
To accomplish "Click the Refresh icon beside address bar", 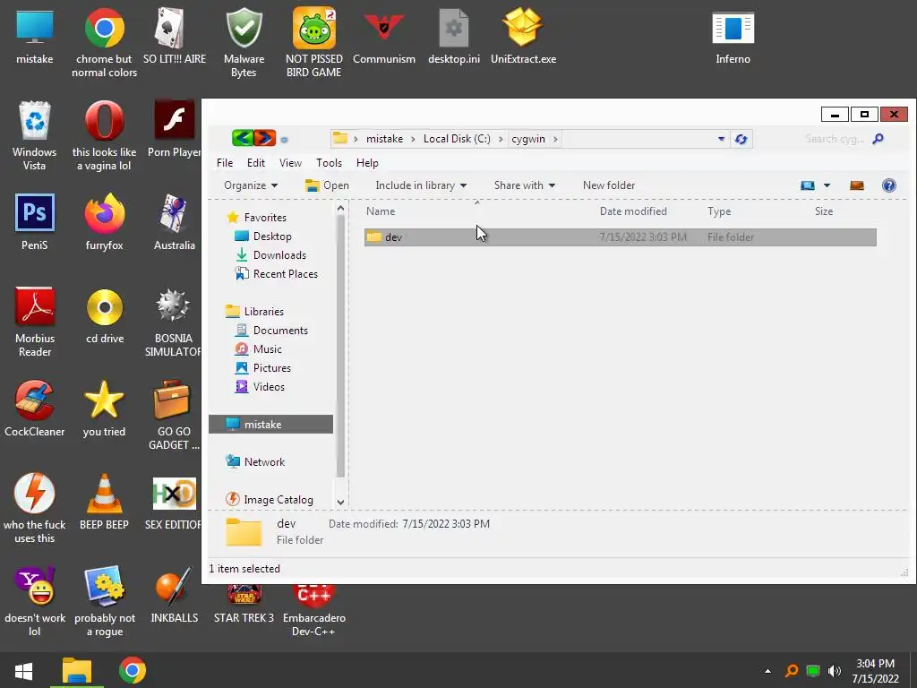I will tap(741, 139).
